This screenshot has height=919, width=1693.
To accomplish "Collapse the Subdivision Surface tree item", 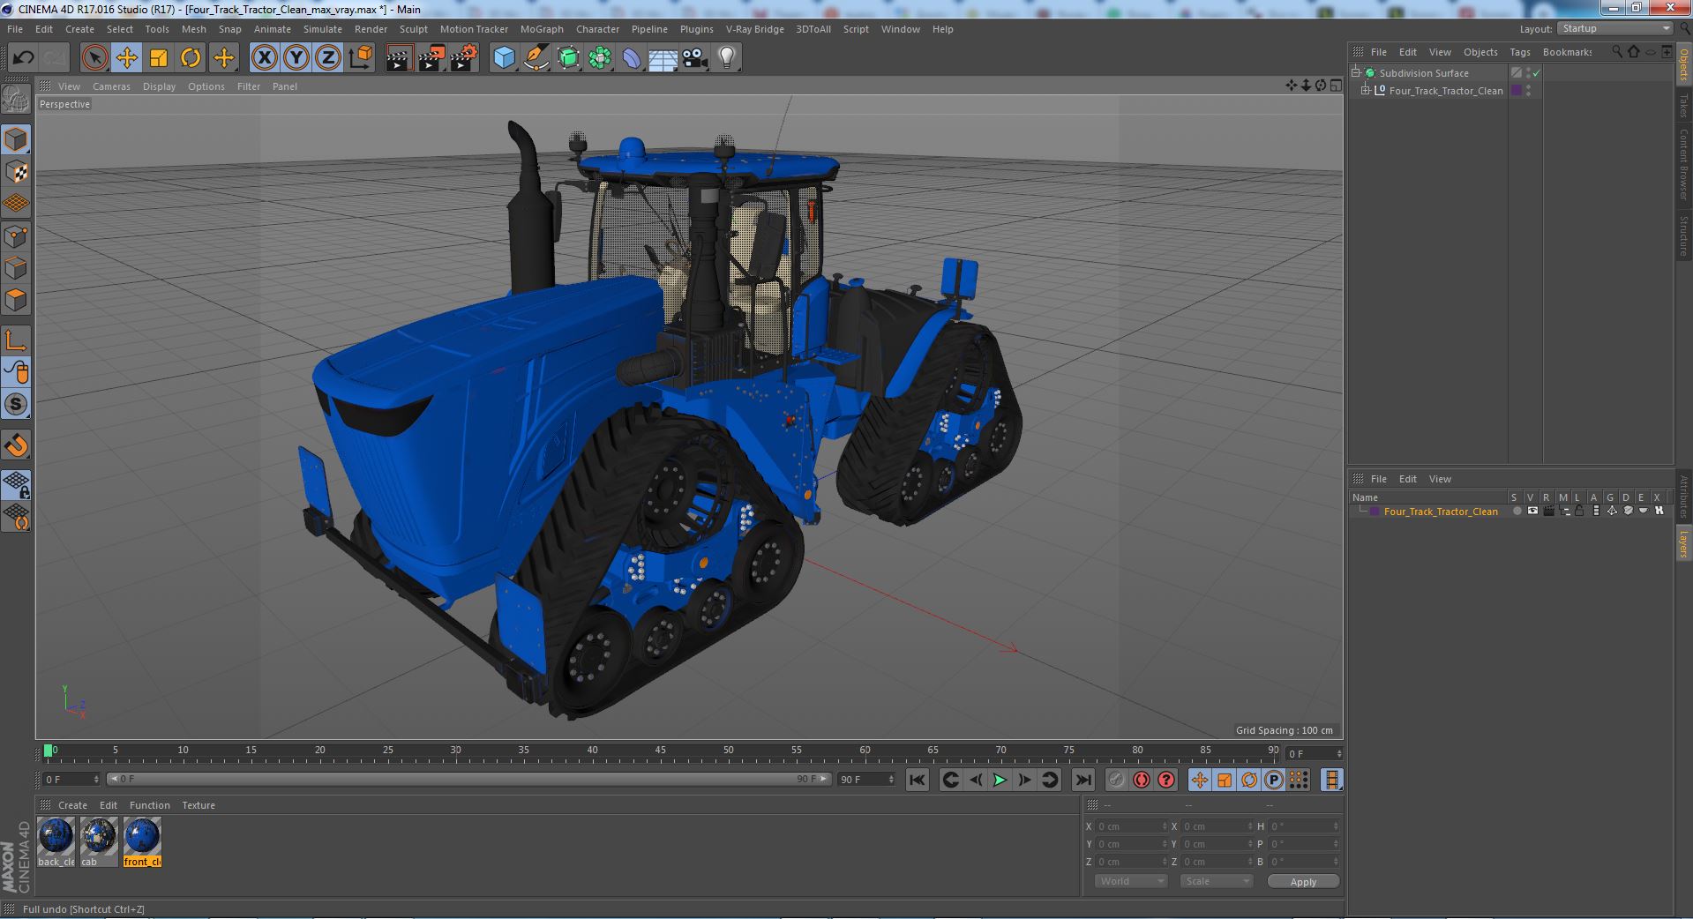I will pyautogui.click(x=1357, y=73).
